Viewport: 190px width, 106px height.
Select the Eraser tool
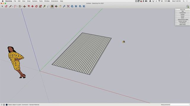6,6
